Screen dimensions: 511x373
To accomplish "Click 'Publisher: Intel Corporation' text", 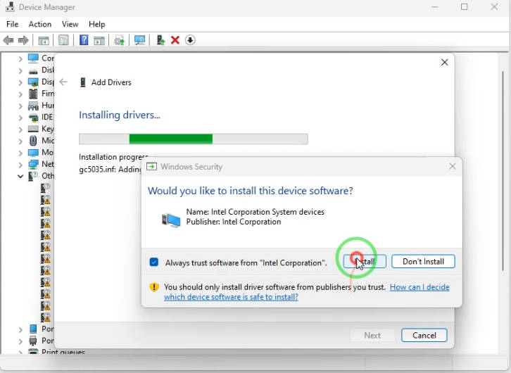I will tap(234, 222).
